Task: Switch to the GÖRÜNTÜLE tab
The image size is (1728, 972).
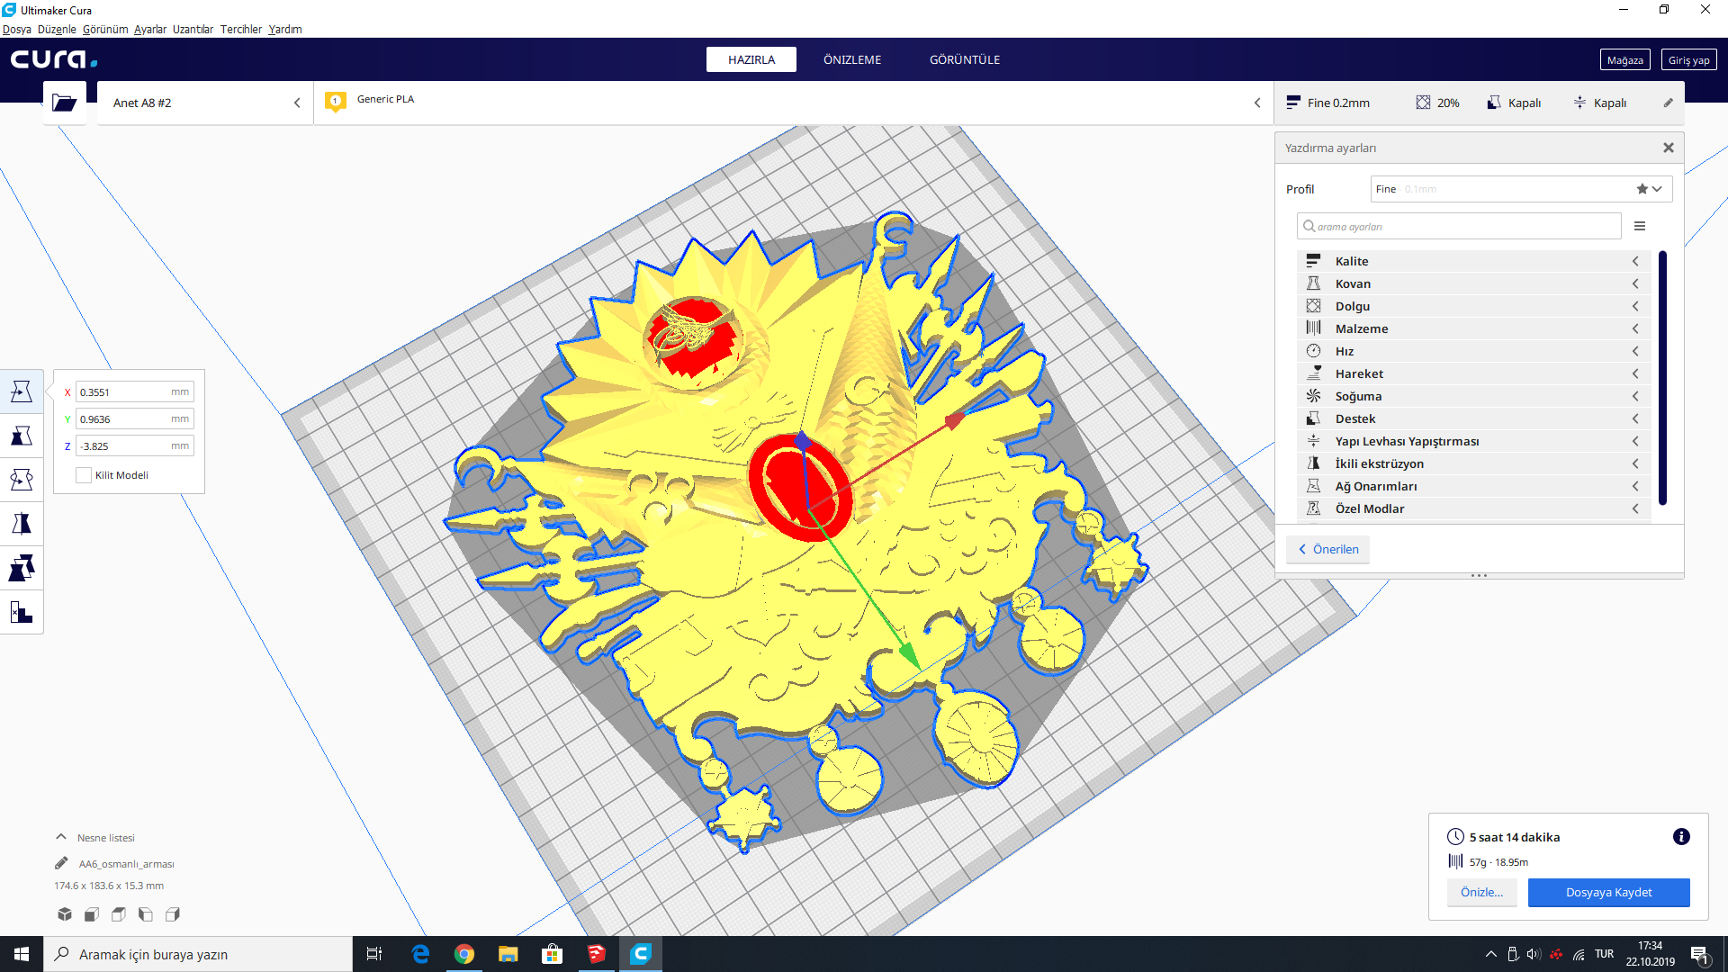Action: 965,59
